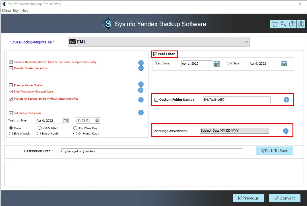
Task: Uncheck the Mail Filter checkbox
Action: (x=155, y=54)
